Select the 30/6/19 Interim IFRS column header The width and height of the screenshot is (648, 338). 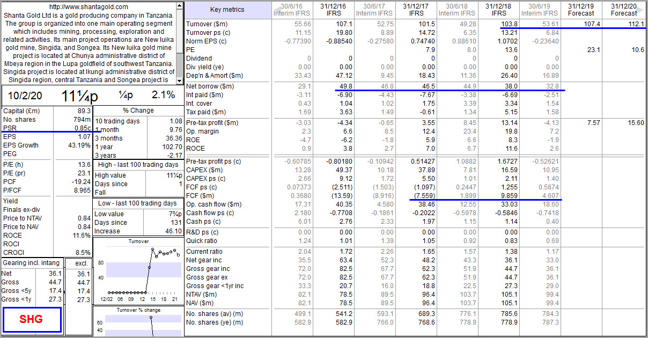pyautogui.click(x=540, y=10)
